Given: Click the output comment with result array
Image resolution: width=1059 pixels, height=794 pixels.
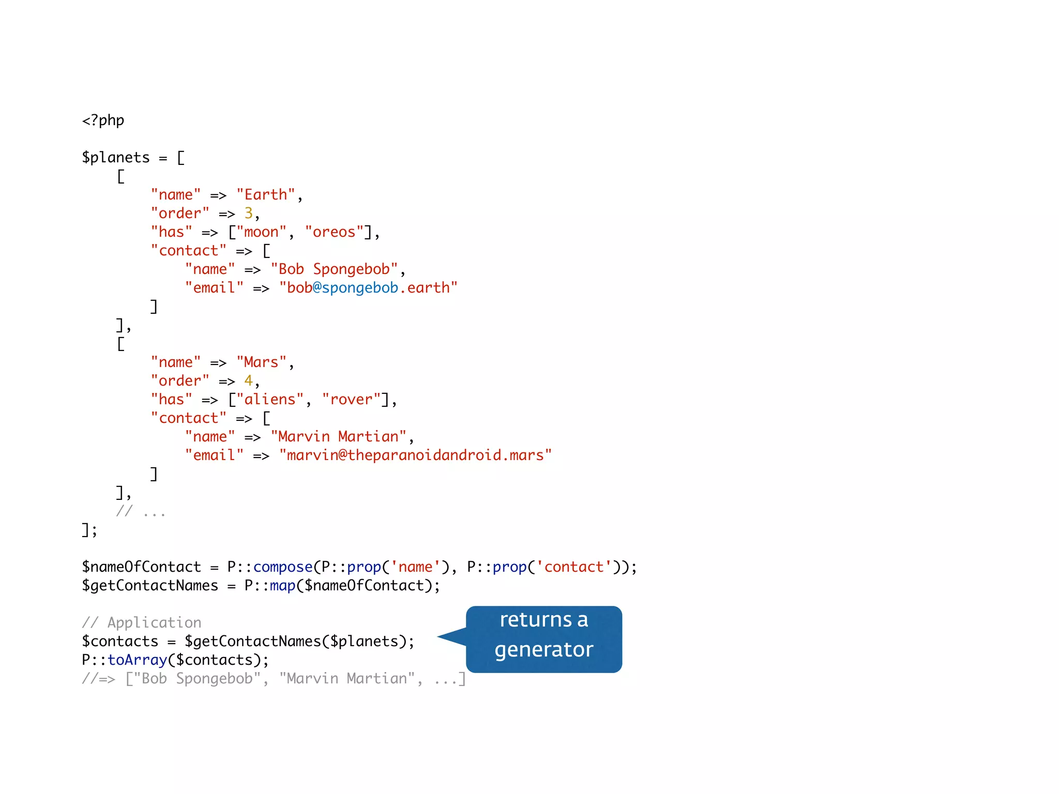Looking at the screenshot, I should [274, 679].
